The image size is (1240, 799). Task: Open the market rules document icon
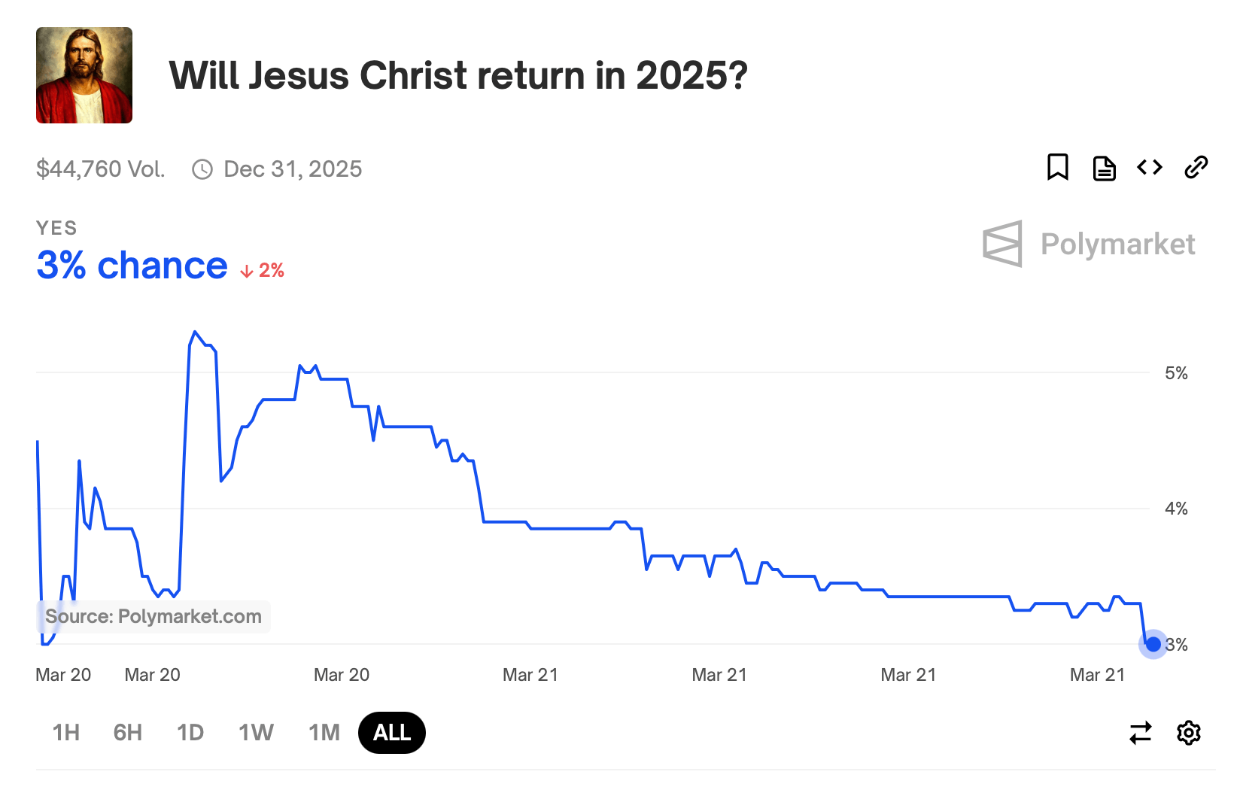click(1103, 168)
